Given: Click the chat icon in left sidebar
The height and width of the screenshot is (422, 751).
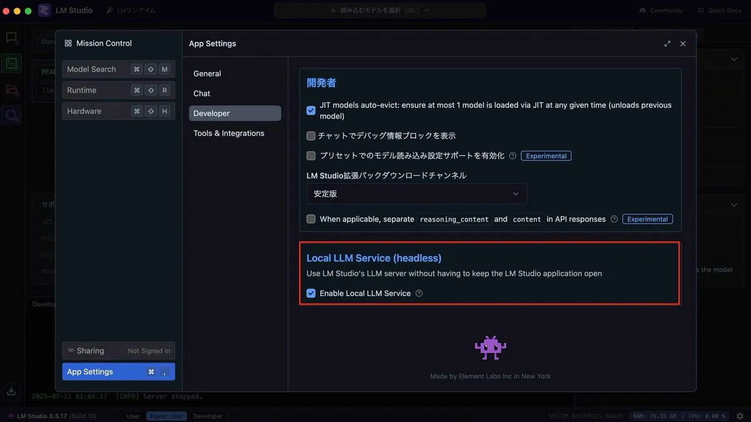Looking at the screenshot, I should click(x=11, y=38).
